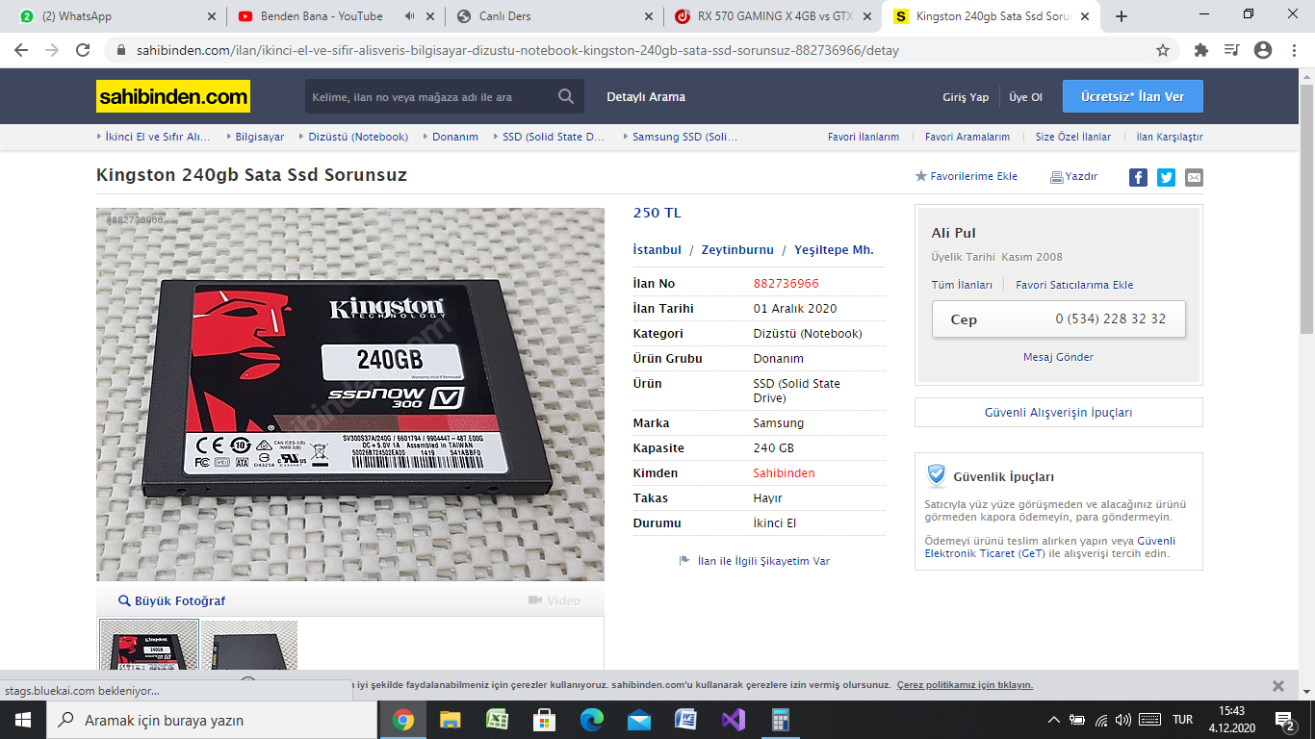The image size is (1315, 739).
Task: Mute the YouTube tab speaker icon
Action: pos(410,16)
